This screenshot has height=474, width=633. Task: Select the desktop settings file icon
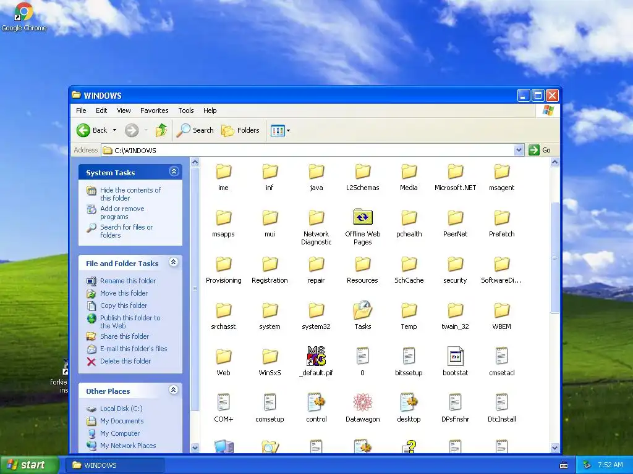click(409, 402)
